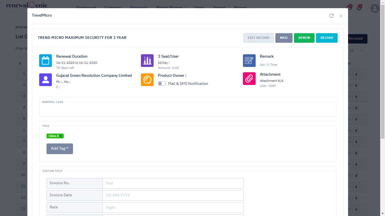The height and width of the screenshot is (216, 385).
Task: Click the refresh icon in the TrendMicro dialog header
Action: click(x=331, y=16)
